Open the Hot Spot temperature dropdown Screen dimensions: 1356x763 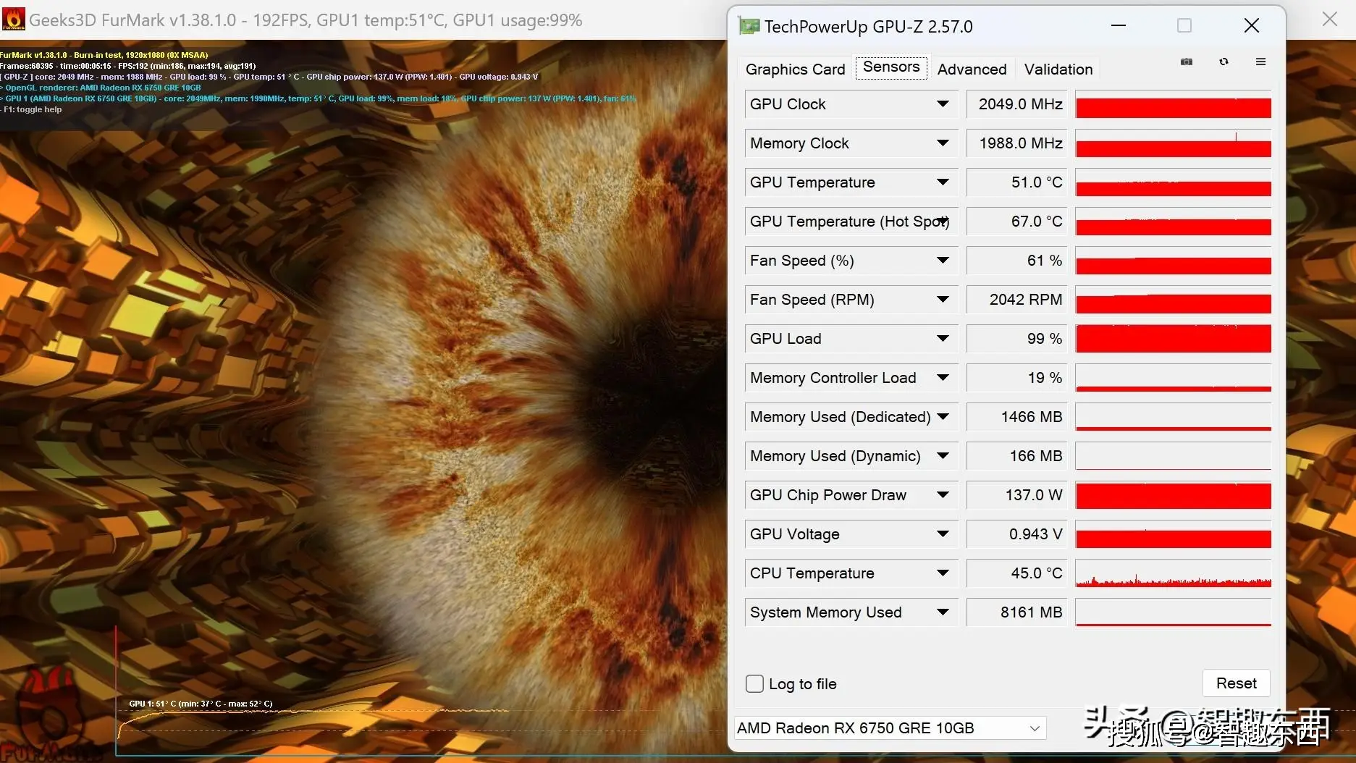[943, 222]
